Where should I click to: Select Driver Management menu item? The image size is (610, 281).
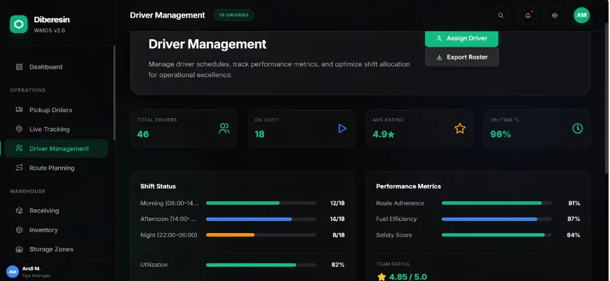click(x=57, y=149)
